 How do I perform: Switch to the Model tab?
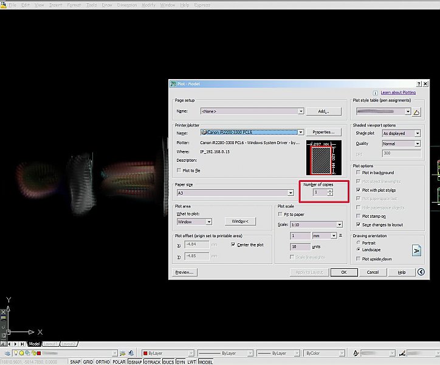34,344
